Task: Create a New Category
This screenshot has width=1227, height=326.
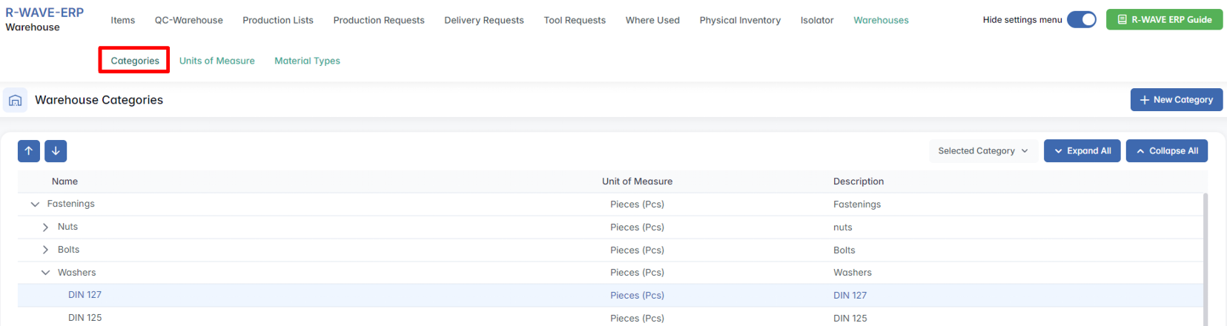Action: pos(1176,100)
